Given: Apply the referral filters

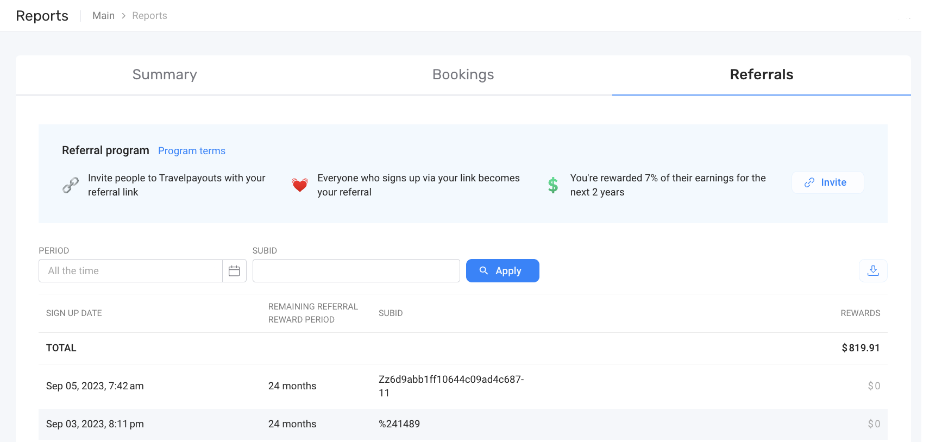Looking at the screenshot, I should click(503, 270).
